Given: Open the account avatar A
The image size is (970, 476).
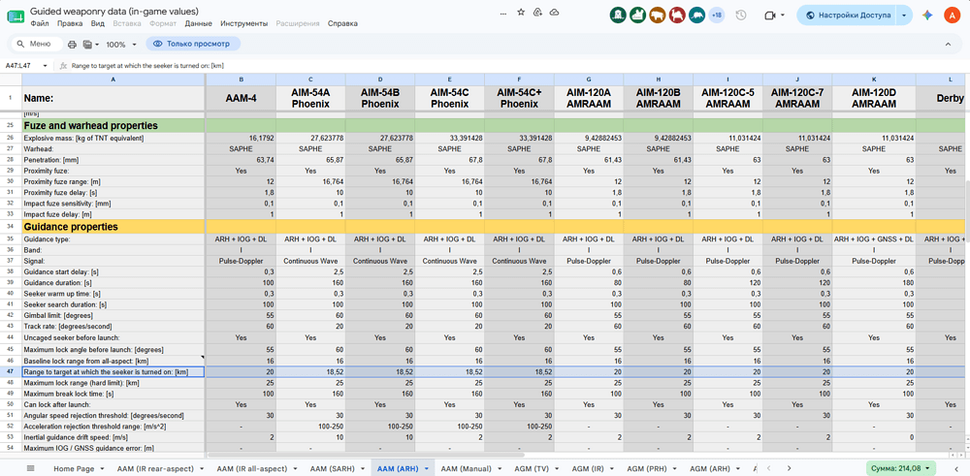Looking at the screenshot, I should click(x=952, y=16).
